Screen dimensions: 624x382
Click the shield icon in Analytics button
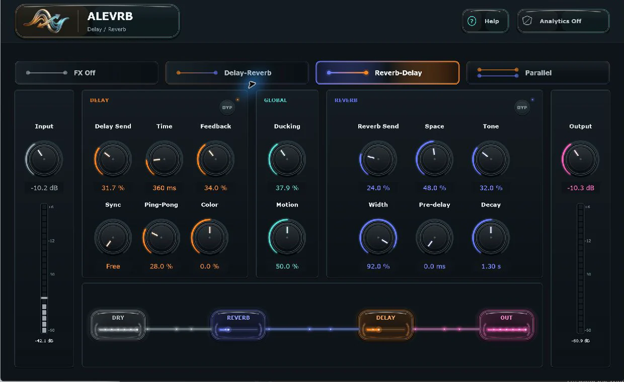(527, 21)
